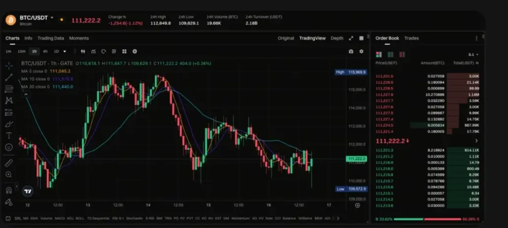
Task: Click the refresh/replay circular icon
Action: 104,52
